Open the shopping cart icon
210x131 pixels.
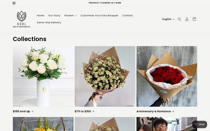(194, 19)
